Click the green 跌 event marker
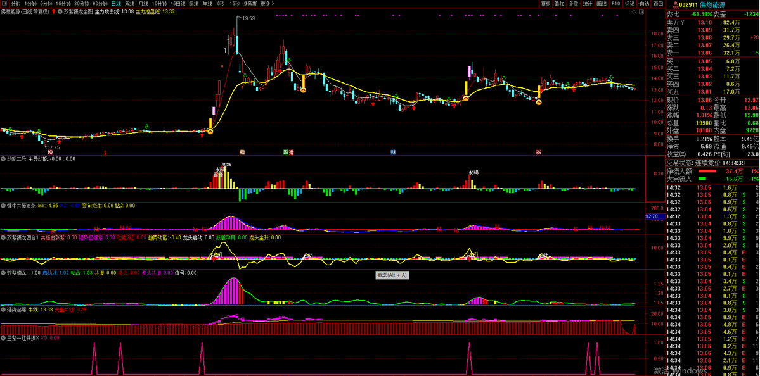The height and width of the screenshot is (376, 760). click(x=286, y=151)
